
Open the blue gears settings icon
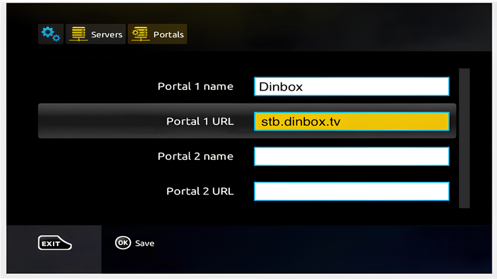click(51, 34)
